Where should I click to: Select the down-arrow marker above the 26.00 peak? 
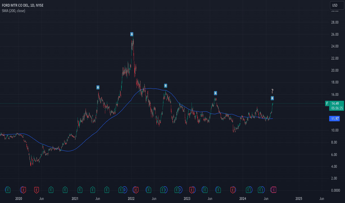(x=131, y=34)
